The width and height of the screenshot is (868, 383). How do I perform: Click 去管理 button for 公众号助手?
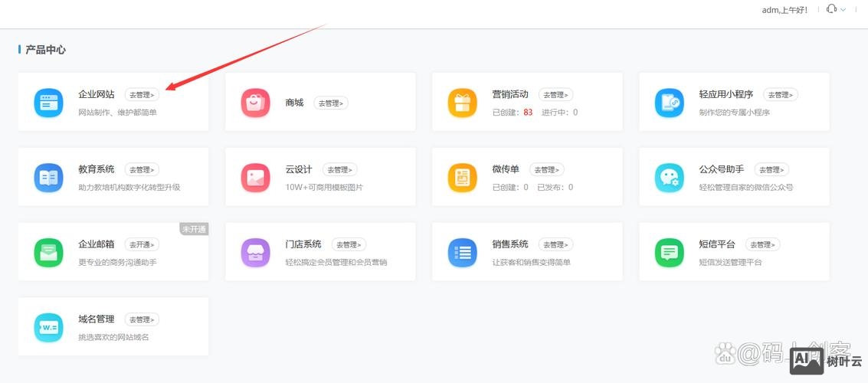coord(771,169)
